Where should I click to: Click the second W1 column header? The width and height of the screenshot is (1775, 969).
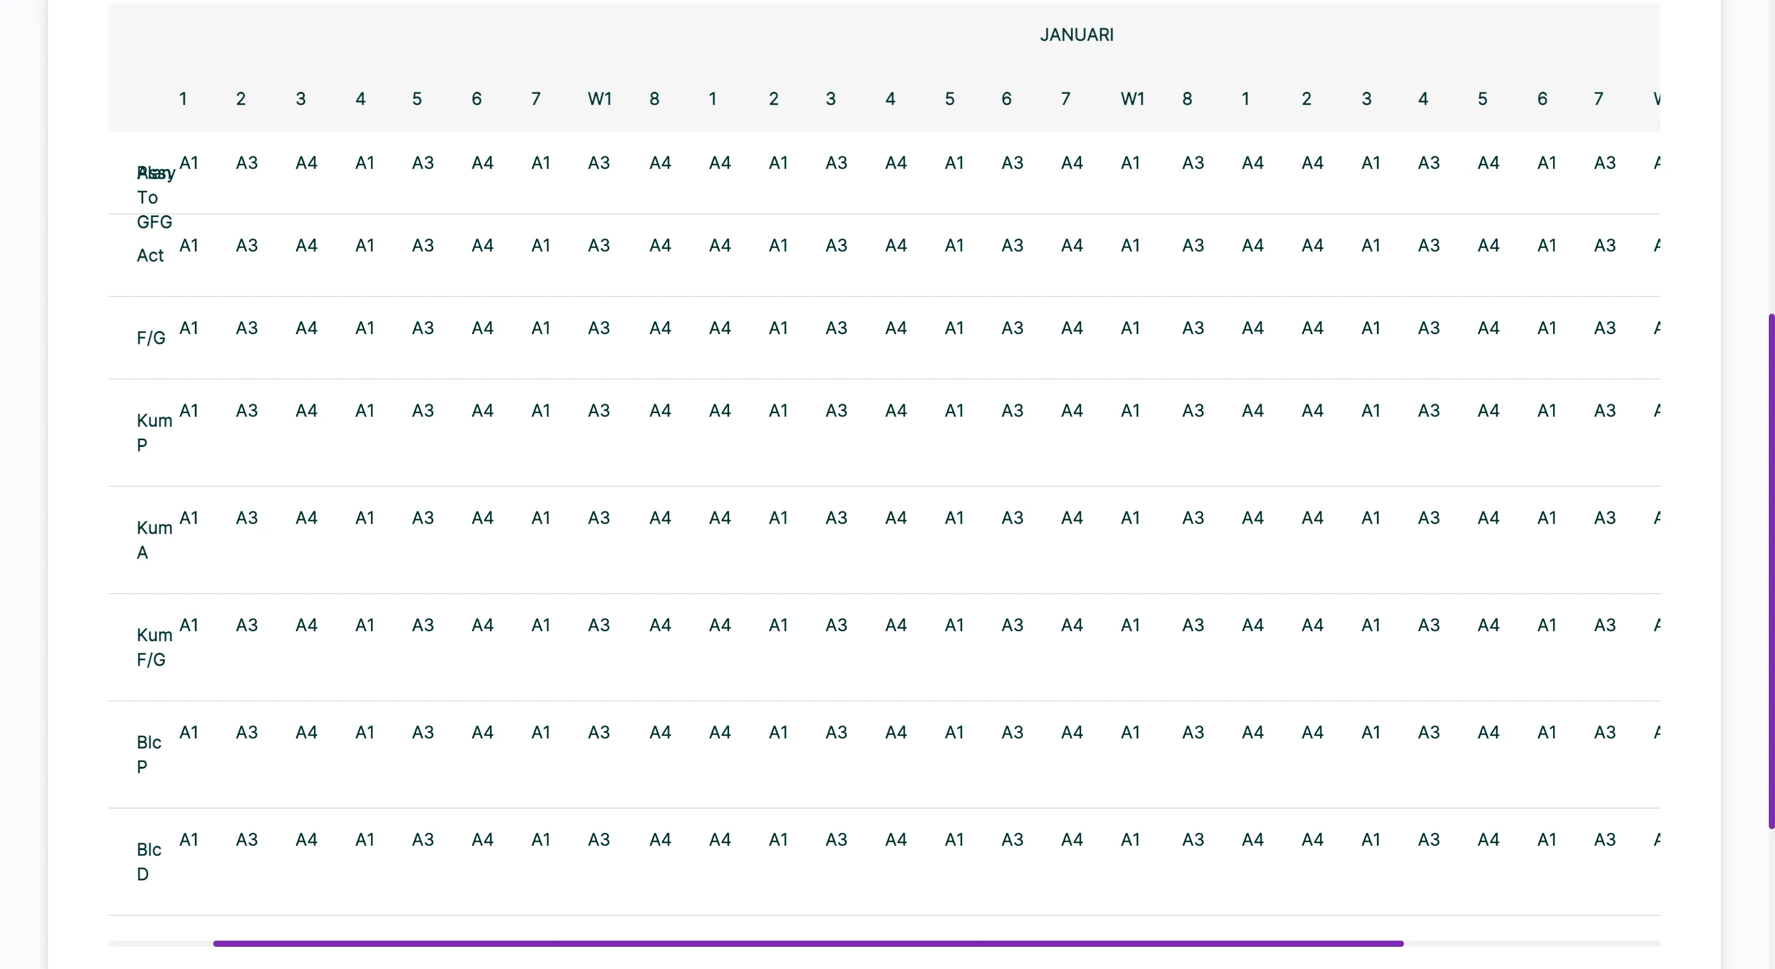click(1132, 99)
